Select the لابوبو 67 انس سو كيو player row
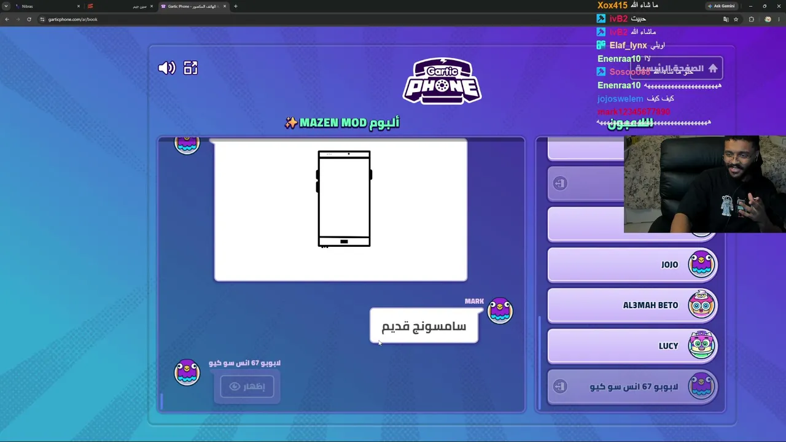This screenshot has height=442, width=786. [x=632, y=387]
